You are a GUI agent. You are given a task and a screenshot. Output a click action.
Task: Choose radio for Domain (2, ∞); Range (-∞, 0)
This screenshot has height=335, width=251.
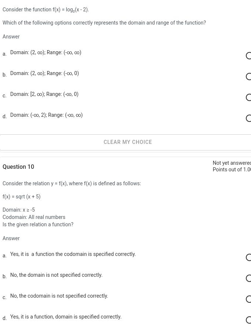click(248, 77)
